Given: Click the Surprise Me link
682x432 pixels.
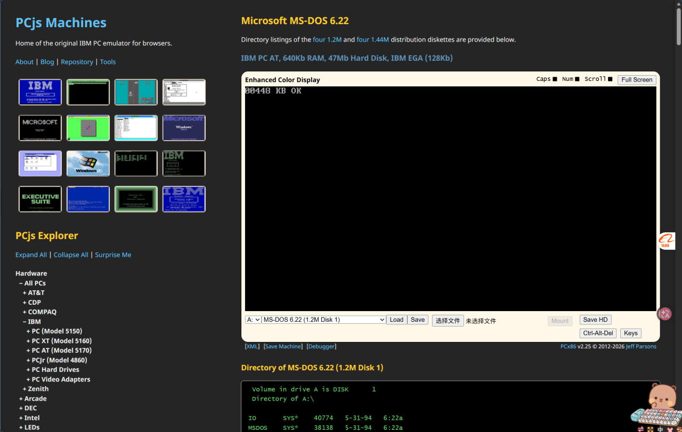Looking at the screenshot, I should tap(113, 255).
